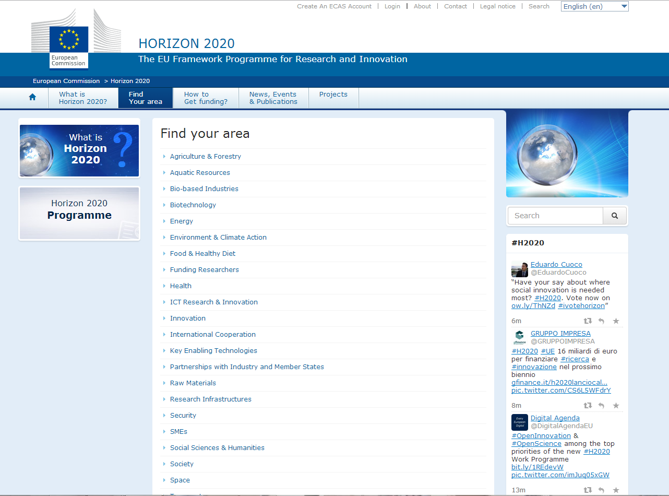Click the #innovazione hashtag
The height and width of the screenshot is (496, 669).
point(534,367)
